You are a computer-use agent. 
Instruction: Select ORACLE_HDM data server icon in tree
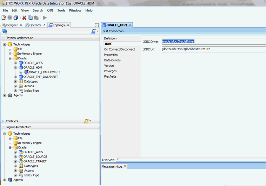coord(21,68)
